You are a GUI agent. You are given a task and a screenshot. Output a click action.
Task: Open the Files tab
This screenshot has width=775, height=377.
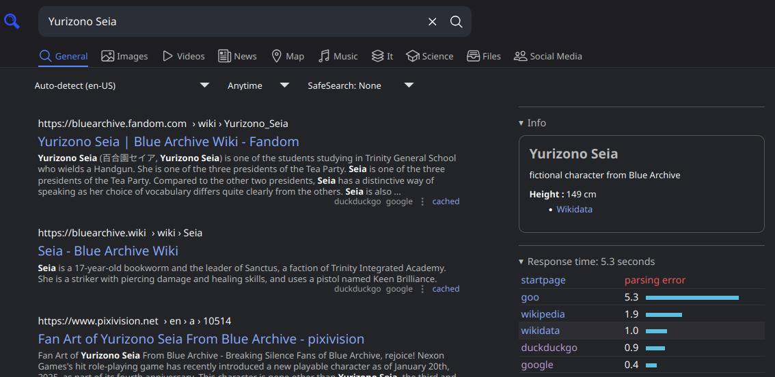[484, 56]
